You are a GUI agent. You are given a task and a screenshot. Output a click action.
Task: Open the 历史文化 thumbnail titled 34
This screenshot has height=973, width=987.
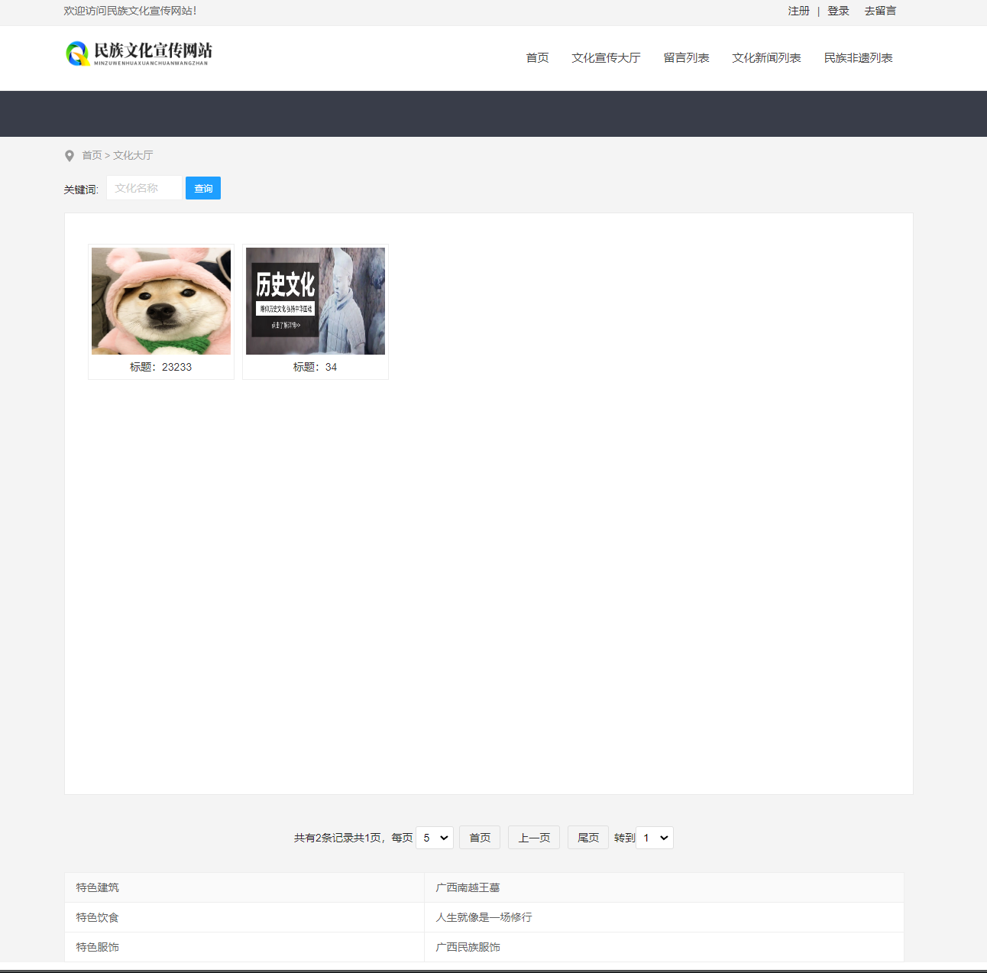pyautogui.click(x=316, y=301)
